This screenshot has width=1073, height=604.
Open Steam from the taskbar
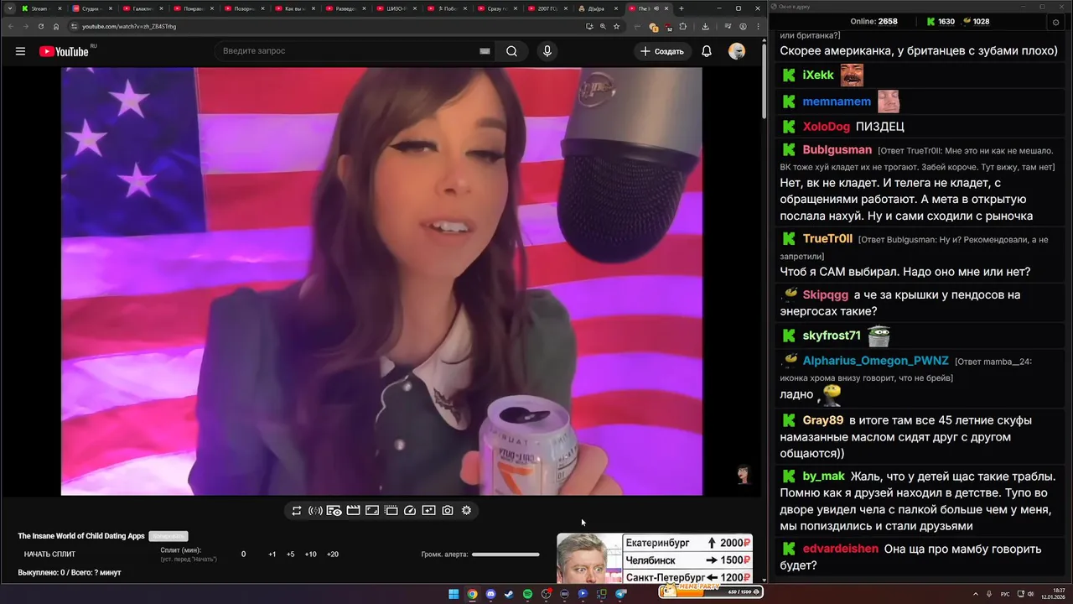point(509,594)
